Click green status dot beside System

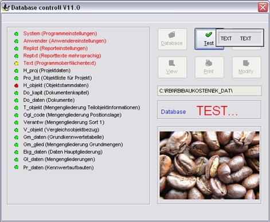click(17, 34)
